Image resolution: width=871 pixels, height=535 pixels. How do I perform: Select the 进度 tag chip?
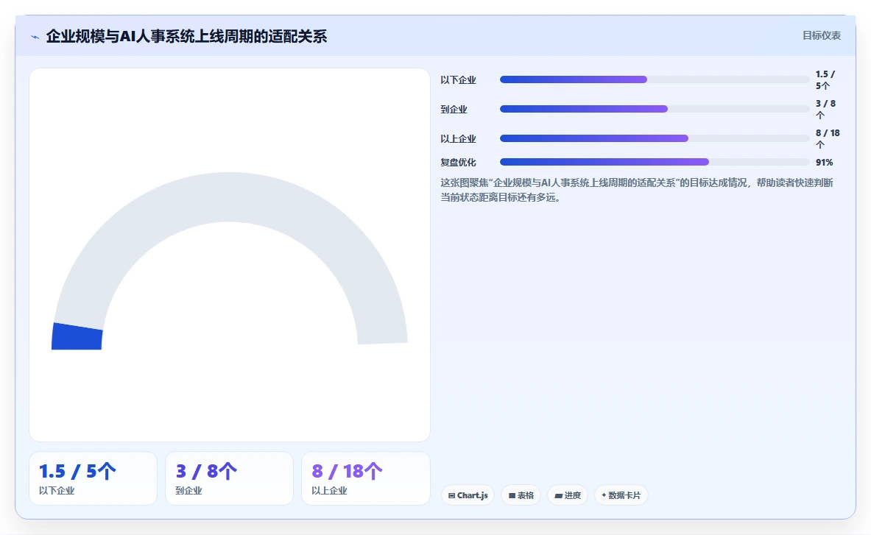click(x=568, y=495)
